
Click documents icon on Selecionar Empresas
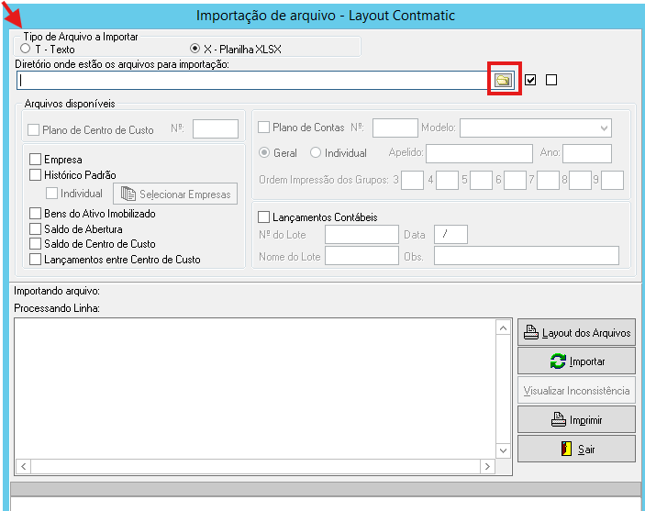point(128,194)
